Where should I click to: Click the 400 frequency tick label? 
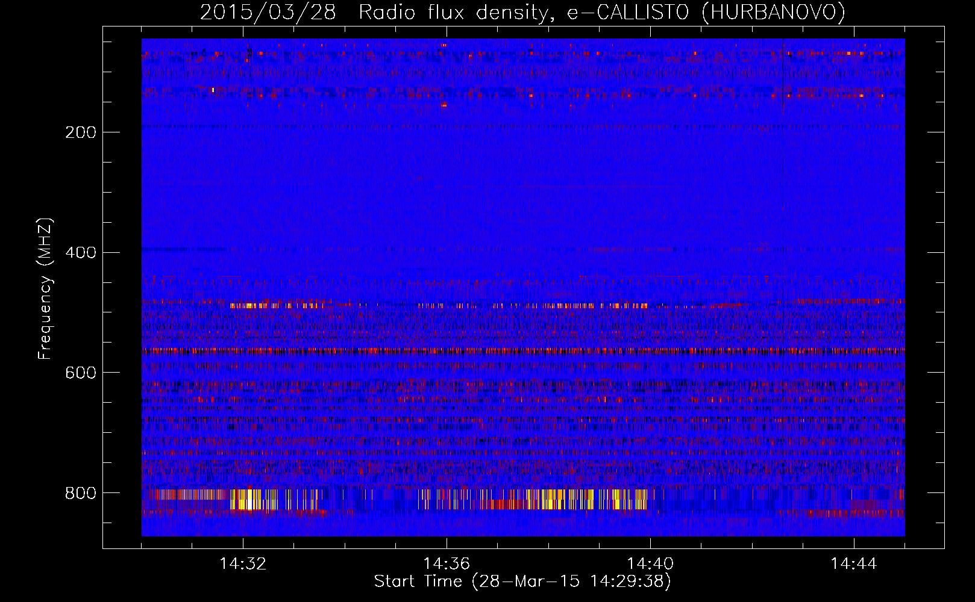81,253
